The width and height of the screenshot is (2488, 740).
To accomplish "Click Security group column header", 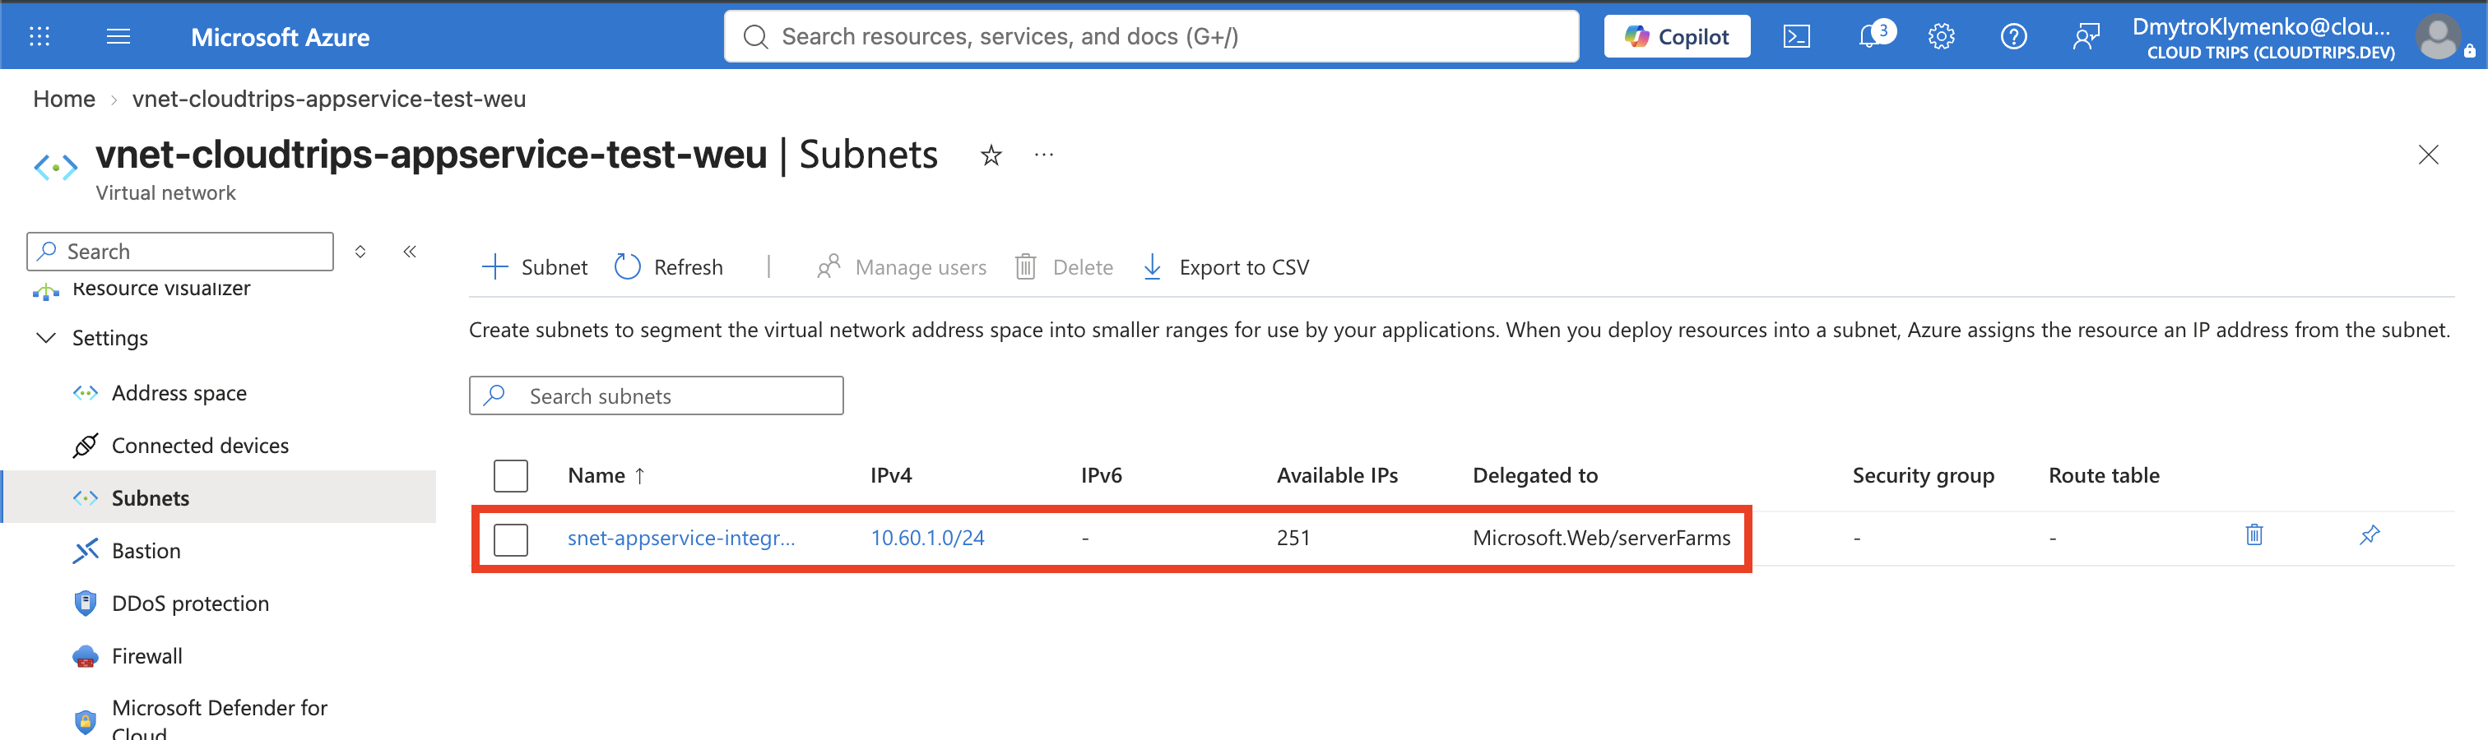I will [x=1923, y=475].
